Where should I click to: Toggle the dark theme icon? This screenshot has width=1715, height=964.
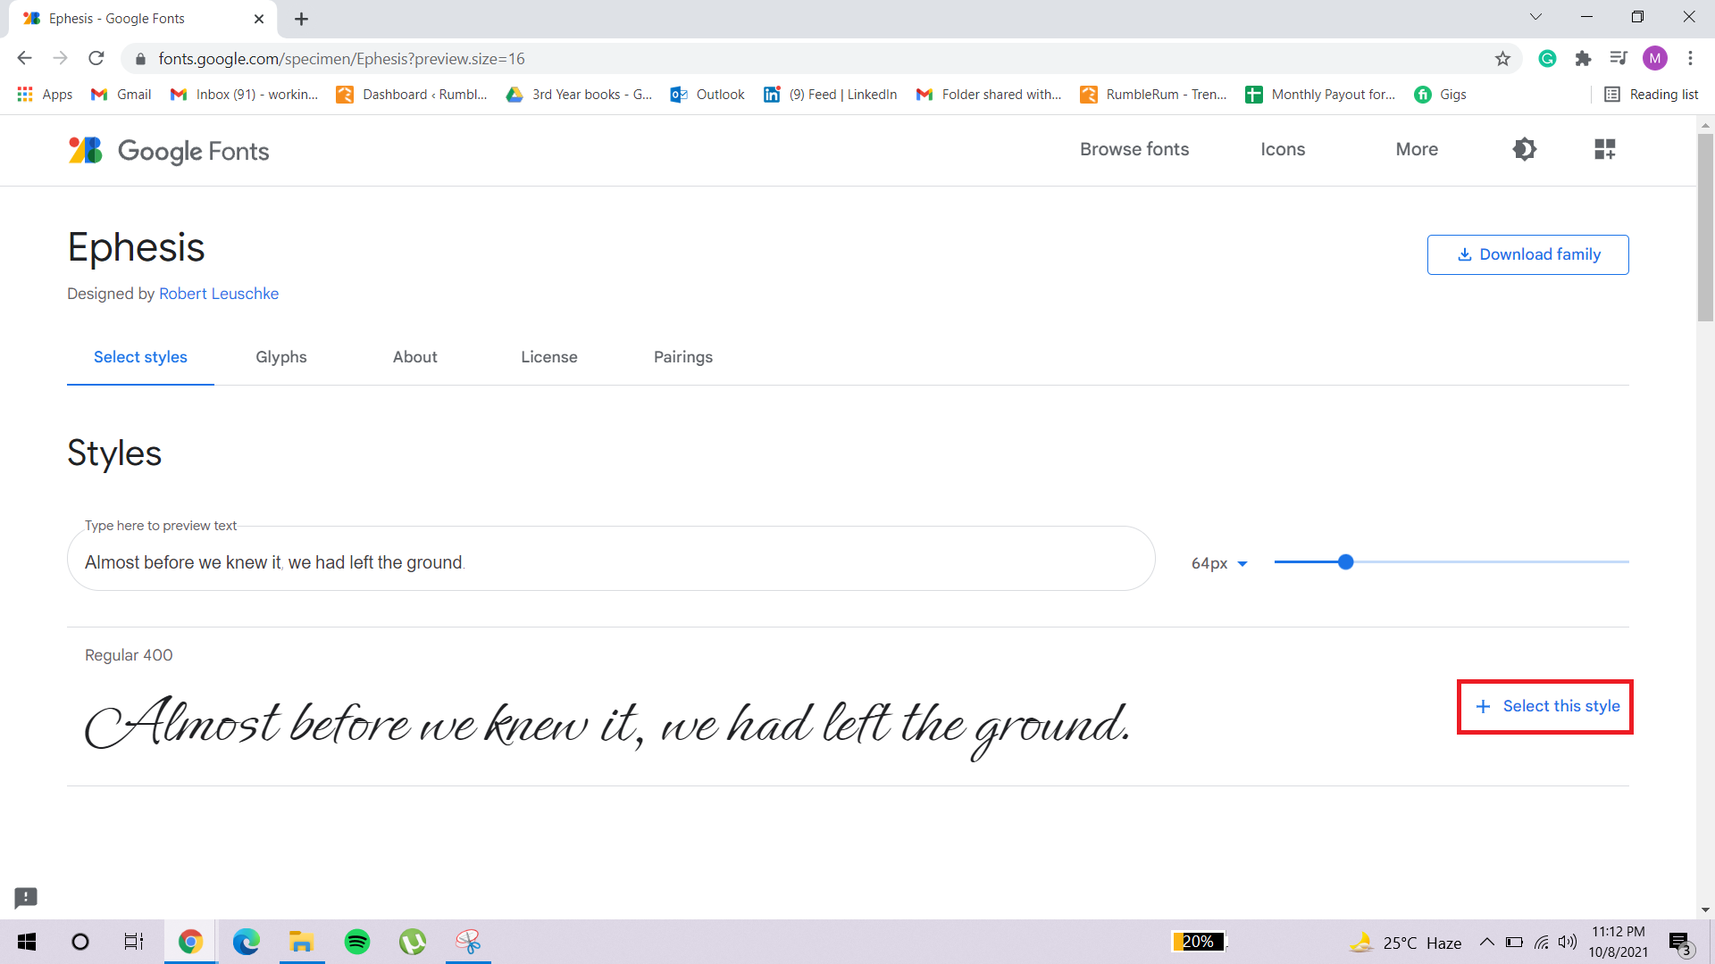click(x=1525, y=149)
